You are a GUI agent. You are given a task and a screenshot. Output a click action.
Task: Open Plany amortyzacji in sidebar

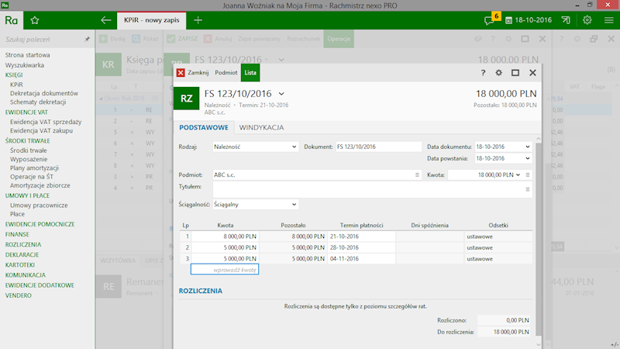click(34, 168)
